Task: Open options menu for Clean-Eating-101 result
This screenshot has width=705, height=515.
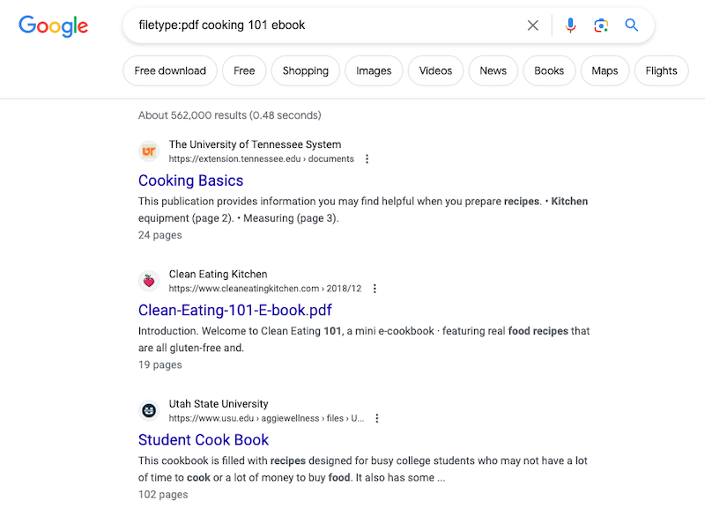Action: pyautogui.click(x=375, y=288)
